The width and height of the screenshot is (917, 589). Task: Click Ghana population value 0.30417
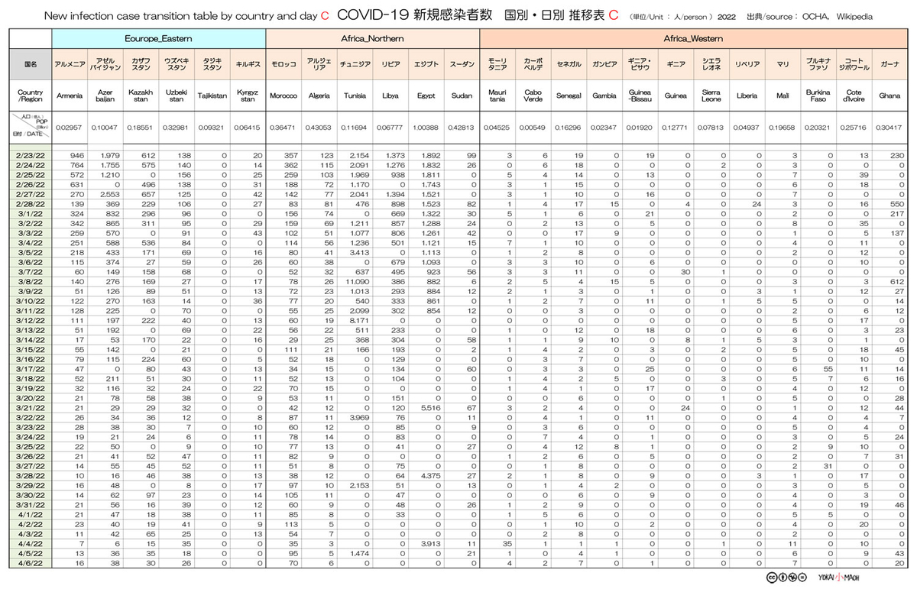point(889,127)
